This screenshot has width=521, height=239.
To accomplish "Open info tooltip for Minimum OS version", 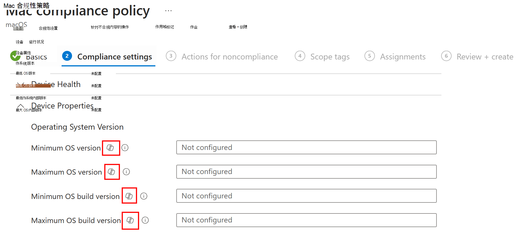I will [x=125, y=148].
